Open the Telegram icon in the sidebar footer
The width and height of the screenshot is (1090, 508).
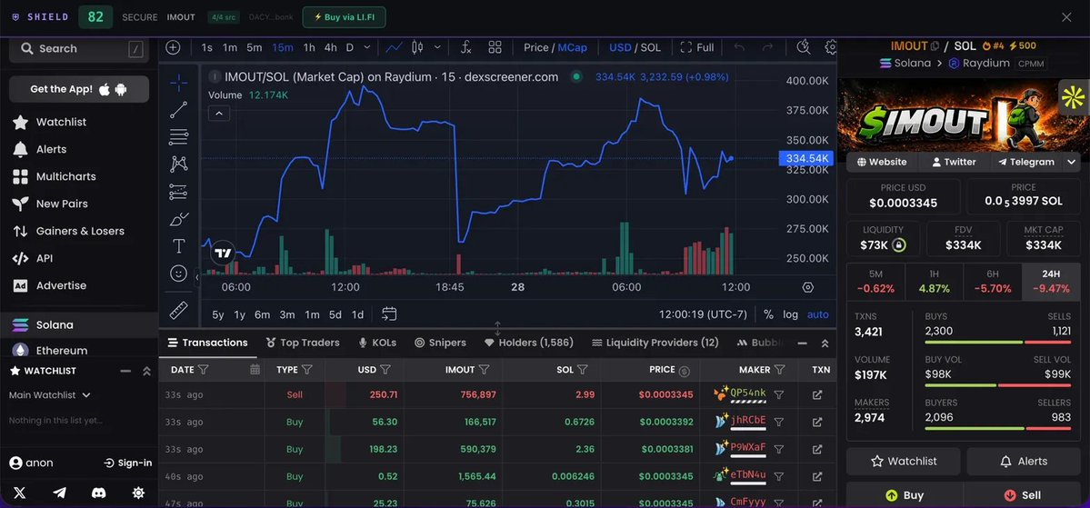[60, 493]
